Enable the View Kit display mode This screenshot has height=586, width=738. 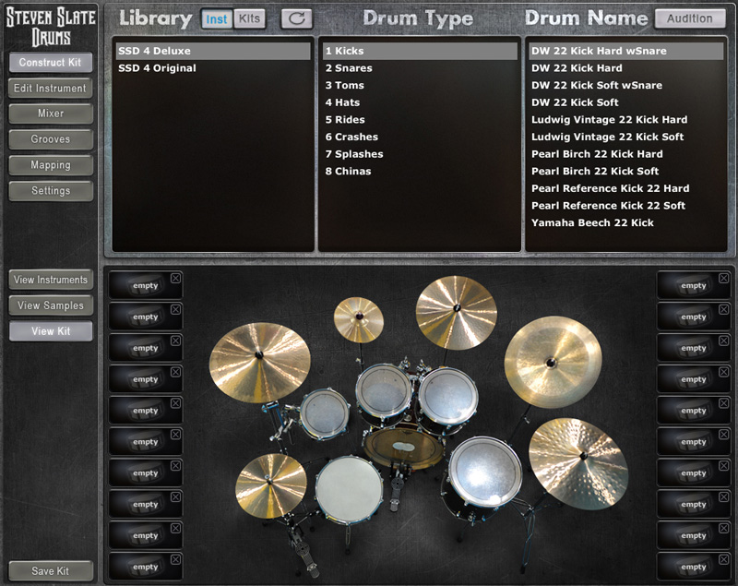(51, 331)
